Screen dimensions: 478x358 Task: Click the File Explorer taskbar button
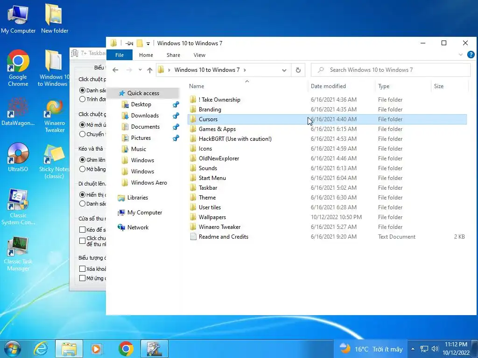click(69, 349)
